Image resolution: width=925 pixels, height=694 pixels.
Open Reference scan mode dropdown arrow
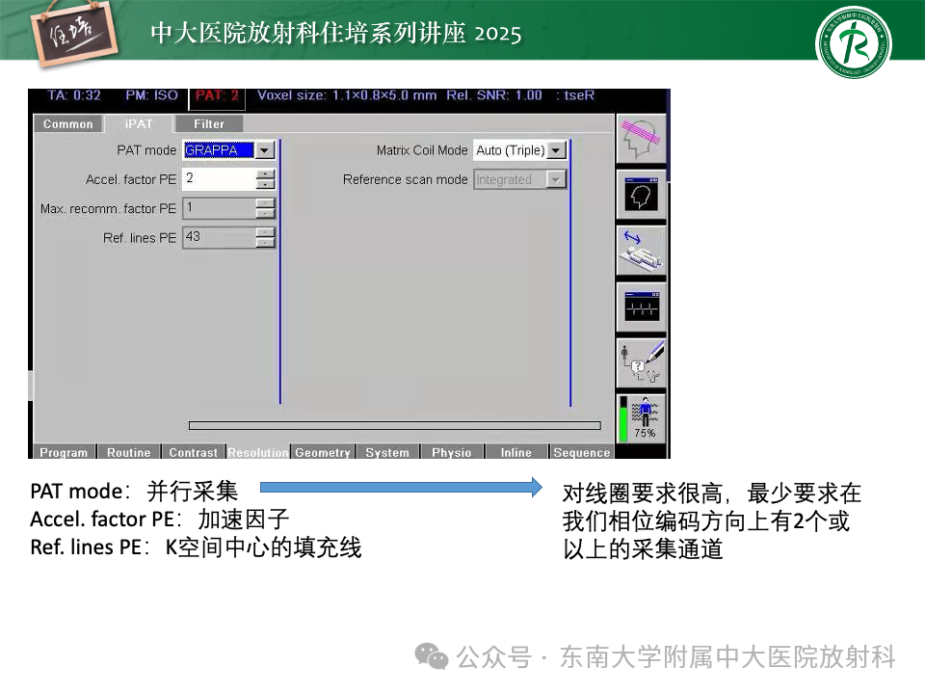click(x=556, y=179)
